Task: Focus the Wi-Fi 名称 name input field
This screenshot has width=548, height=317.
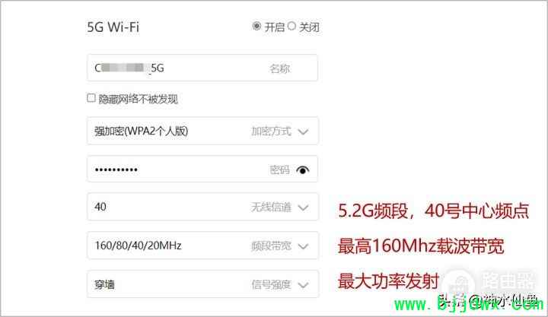Action: 202,68
